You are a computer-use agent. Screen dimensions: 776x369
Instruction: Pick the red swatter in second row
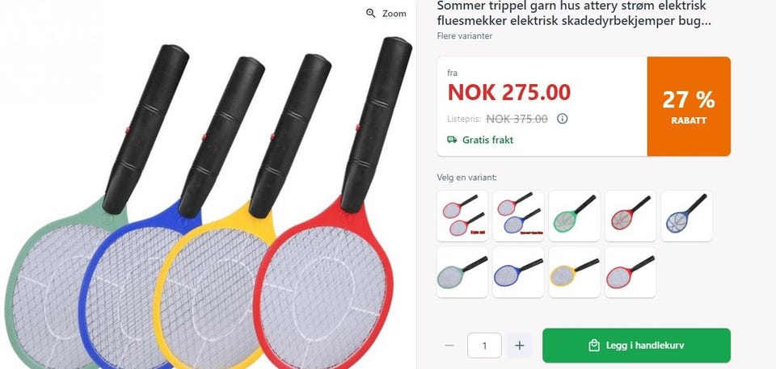tap(630, 272)
